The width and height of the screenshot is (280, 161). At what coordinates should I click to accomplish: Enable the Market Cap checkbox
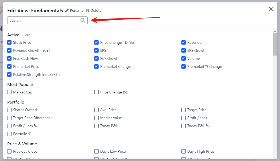9,92
